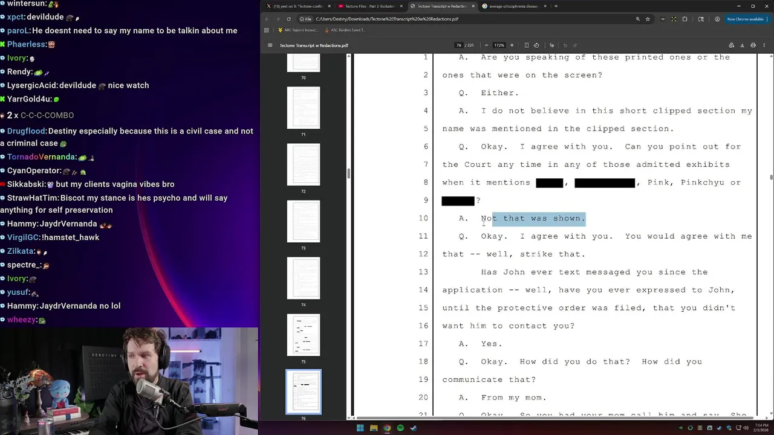Image resolution: width=774 pixels, height=435 pixels.
Task: Open Steam from taskbar
Action: point(414,428)
